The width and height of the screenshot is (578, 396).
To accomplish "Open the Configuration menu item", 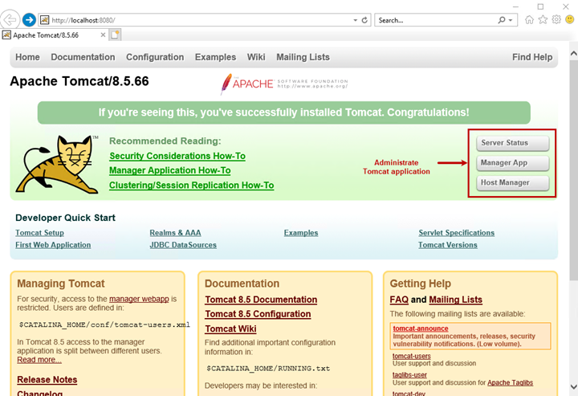I will [155, 57].
